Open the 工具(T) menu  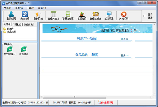click(31, 8)
